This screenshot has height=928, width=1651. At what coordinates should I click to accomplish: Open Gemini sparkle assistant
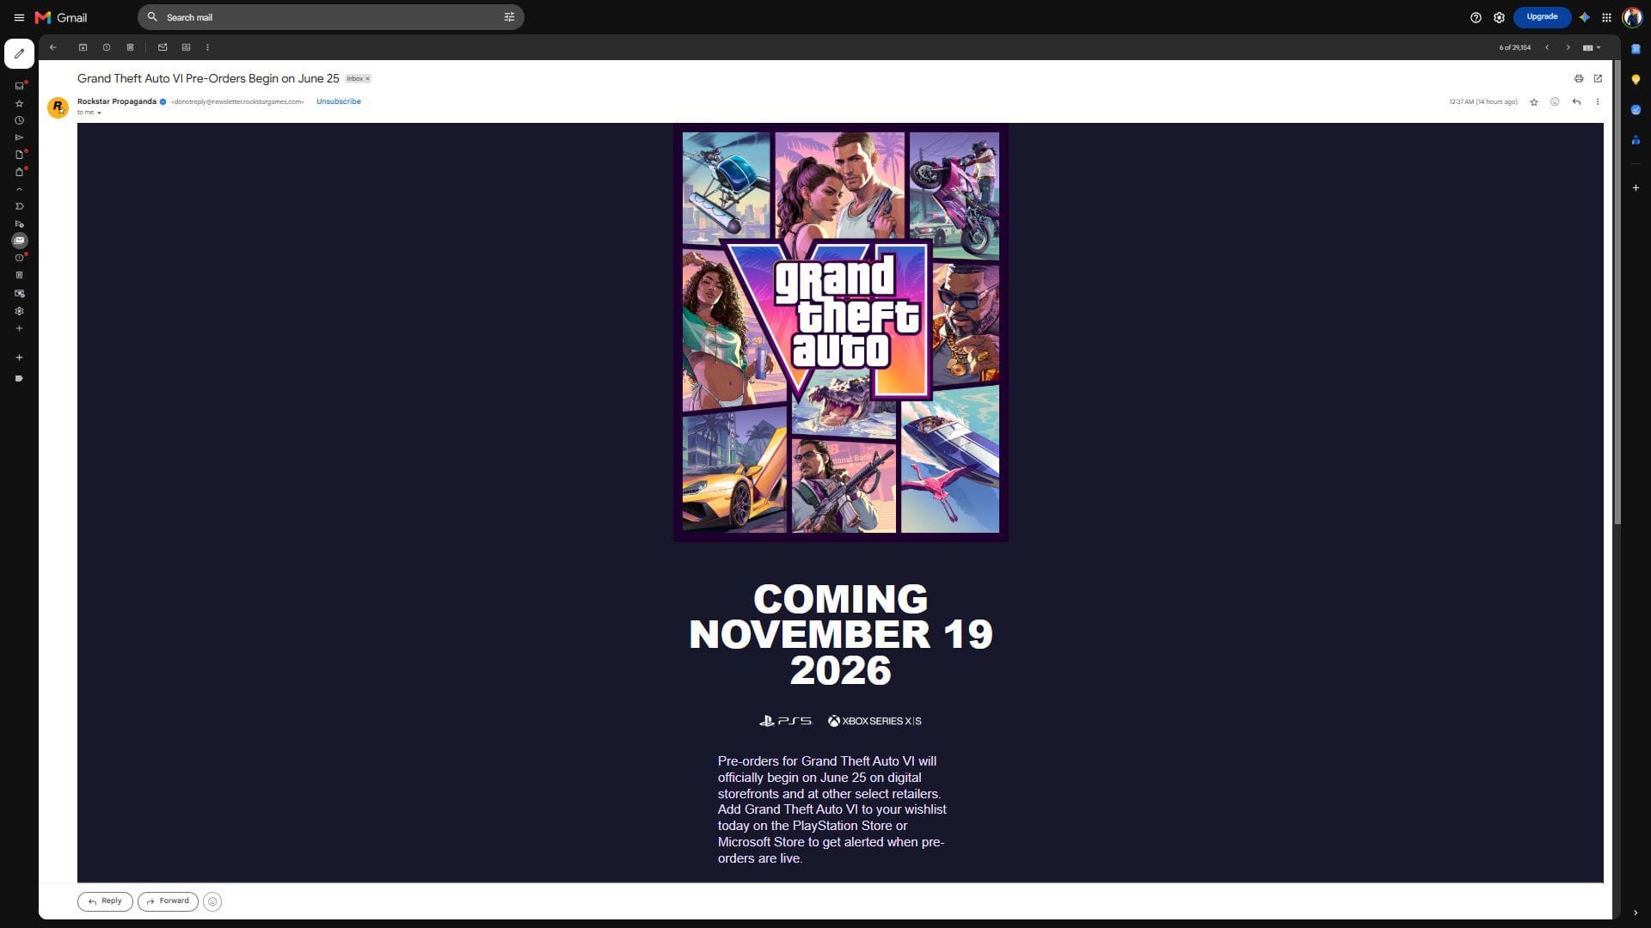pyautogui.click(x=1585, y=17)
